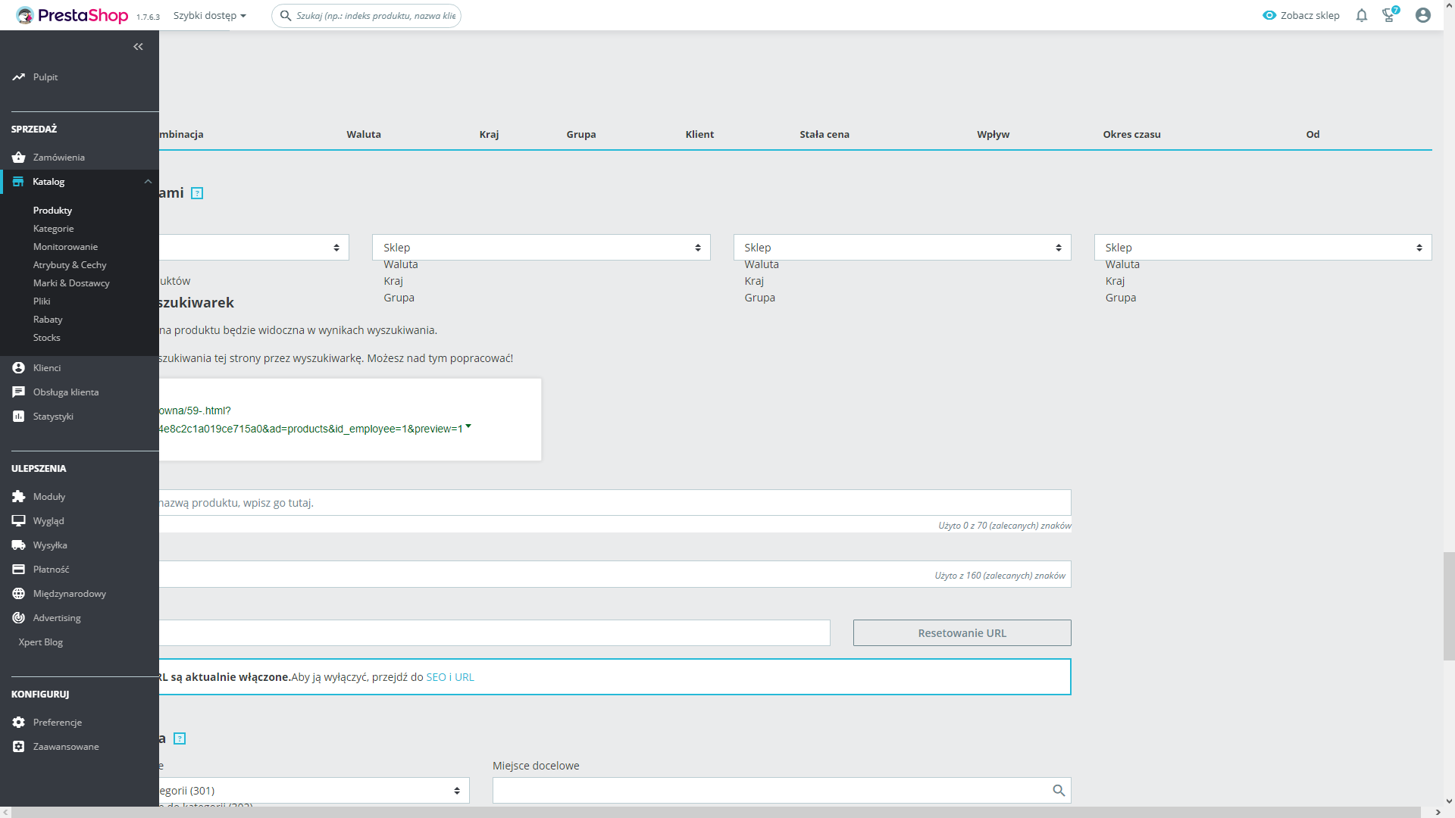The height and width of the screenshot is (818, 1455).
Task: Open Atrybuty & Cechy menu item
Action: point(70,265)
